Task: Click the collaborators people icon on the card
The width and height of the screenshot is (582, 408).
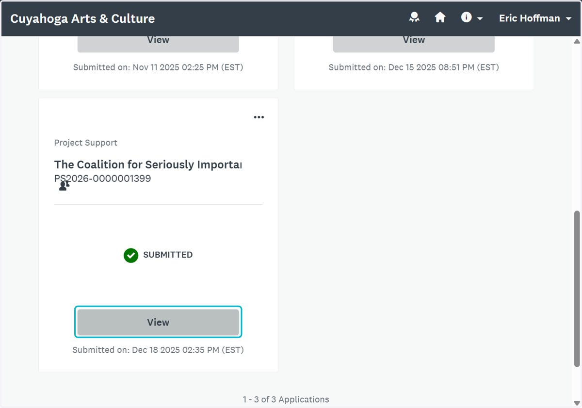Action: (64, 185)
